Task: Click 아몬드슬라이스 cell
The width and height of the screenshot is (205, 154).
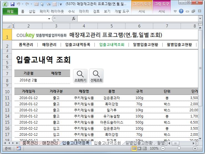Action: click(x=112, y=122)
